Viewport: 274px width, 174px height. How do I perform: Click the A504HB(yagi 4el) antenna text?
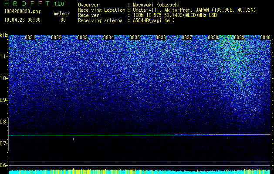click(x=154, y=20)
